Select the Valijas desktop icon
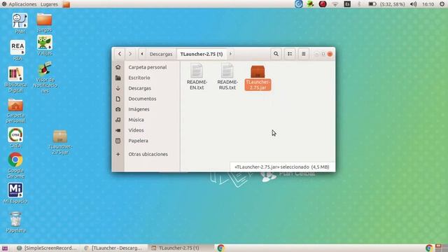Viewport: 448px width, 252px height. [45, 45]
